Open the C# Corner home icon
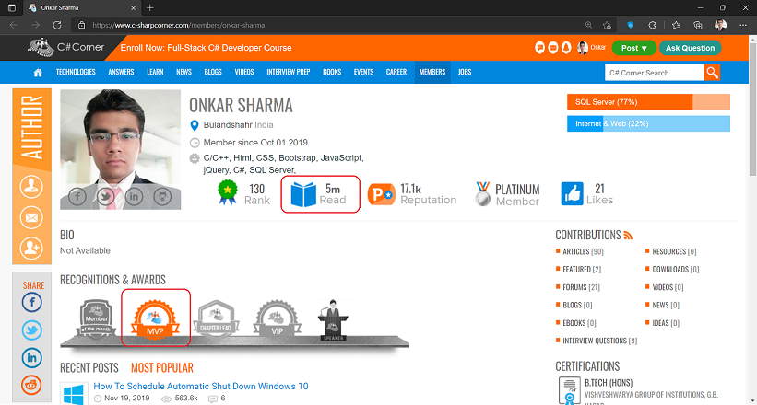 tap(38, 73)
